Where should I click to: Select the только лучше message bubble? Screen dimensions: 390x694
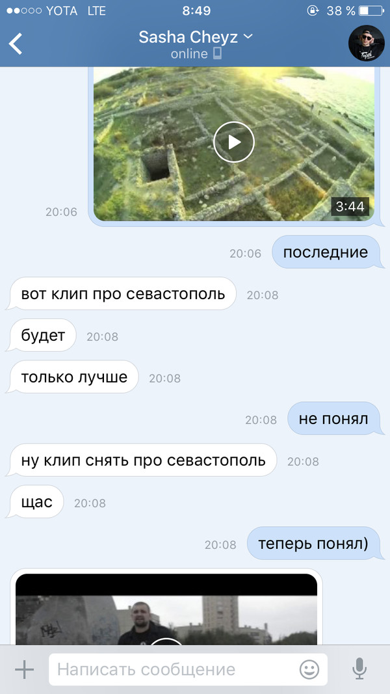(x=74, y=377)
